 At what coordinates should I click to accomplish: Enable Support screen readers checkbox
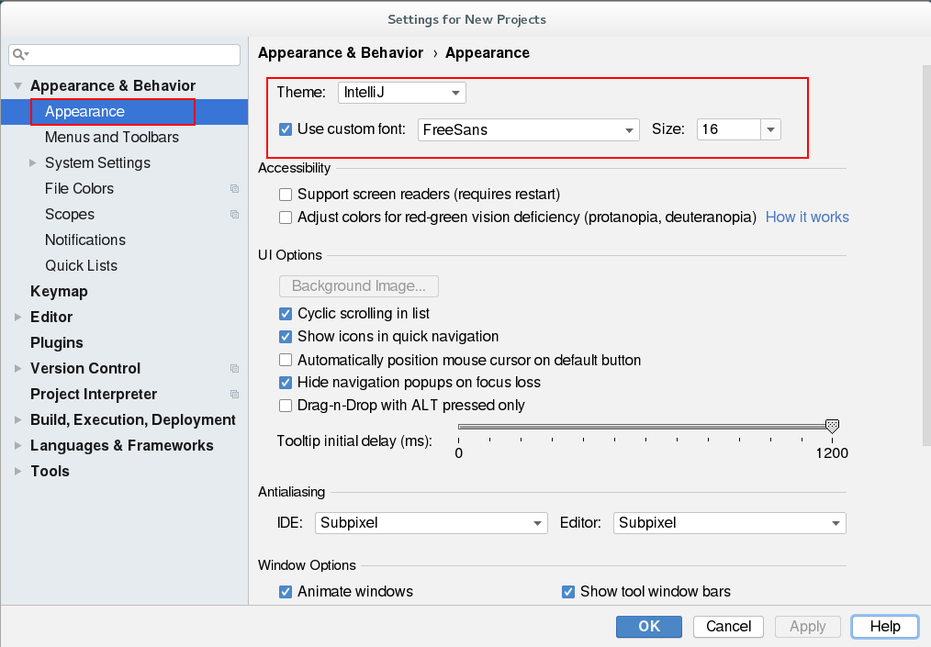[286, 195]
